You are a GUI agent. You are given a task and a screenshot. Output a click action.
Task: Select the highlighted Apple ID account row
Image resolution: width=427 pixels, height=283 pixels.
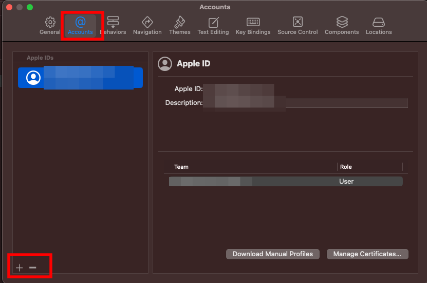tap(80, 78)
